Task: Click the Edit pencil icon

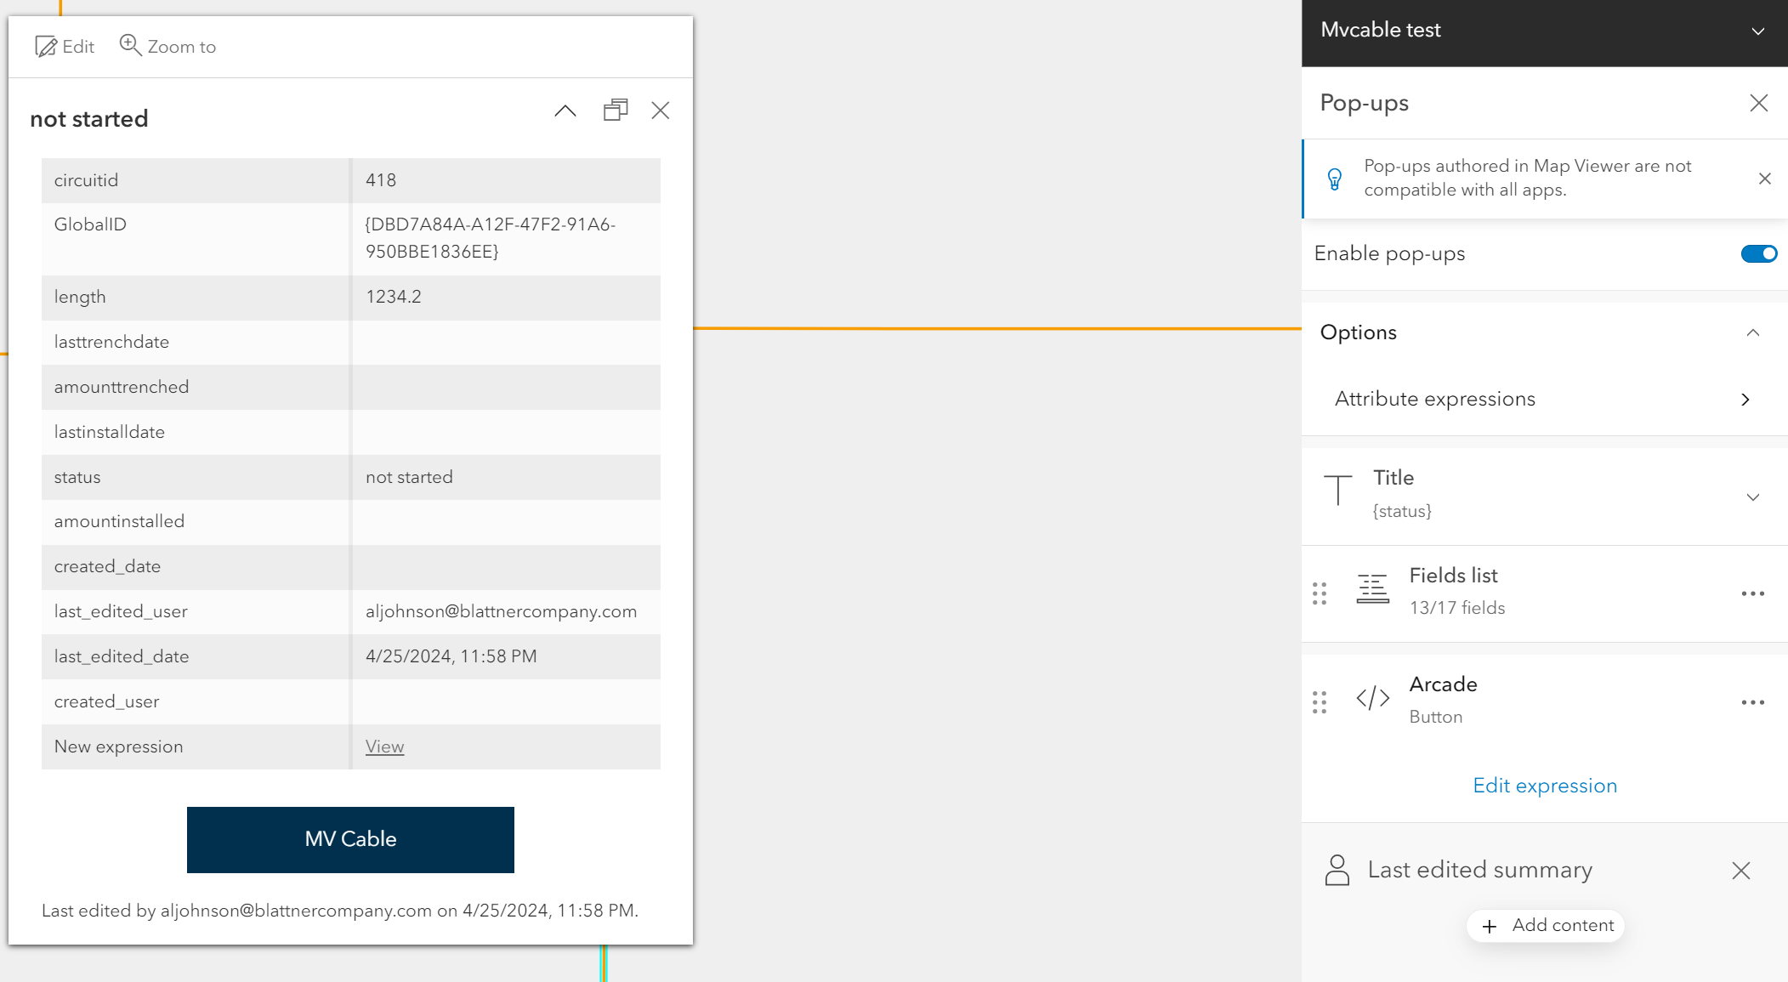Action: pos(46,47)
